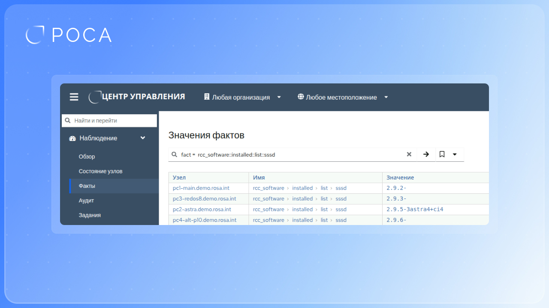Open Задания in the sidebar
The height and width of the screenshot is (308, 549).
coord(90,215)
